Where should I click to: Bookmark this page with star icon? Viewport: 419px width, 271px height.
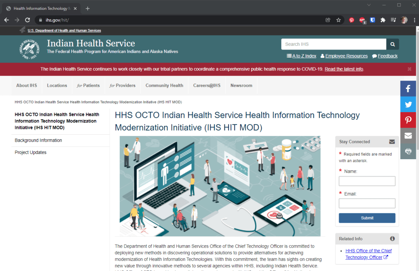coord(338,20)
